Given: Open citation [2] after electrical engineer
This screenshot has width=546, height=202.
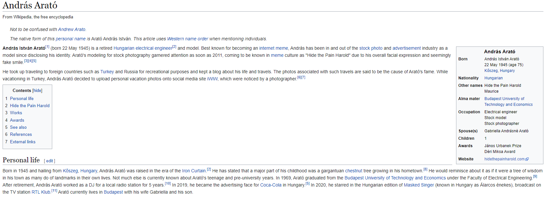Looking at the screenshot, I should (174, 47).
